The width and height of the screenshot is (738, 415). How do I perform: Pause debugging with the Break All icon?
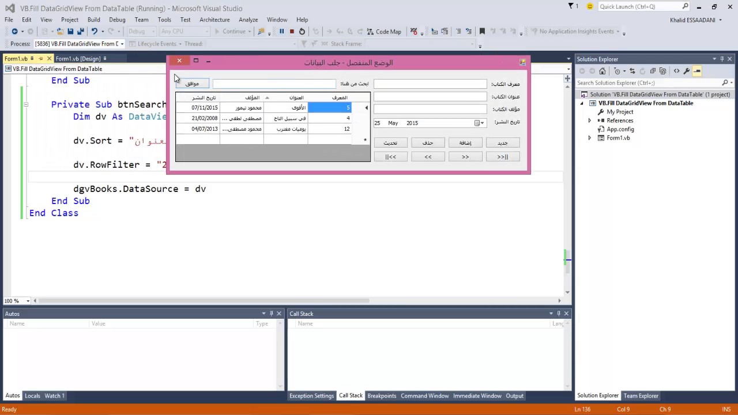tap(281, 32)
